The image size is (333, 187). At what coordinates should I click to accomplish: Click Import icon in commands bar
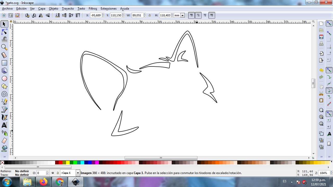point(321,54)
